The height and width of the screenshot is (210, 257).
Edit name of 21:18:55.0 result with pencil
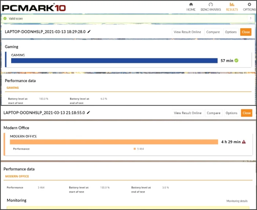pyautogui.click(x=88, y=112)
